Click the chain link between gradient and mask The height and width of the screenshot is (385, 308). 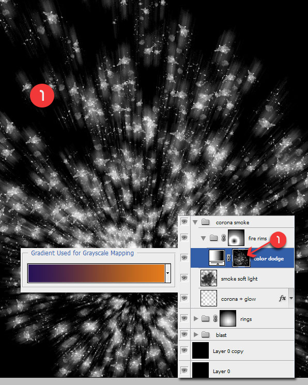coord(228,258)
